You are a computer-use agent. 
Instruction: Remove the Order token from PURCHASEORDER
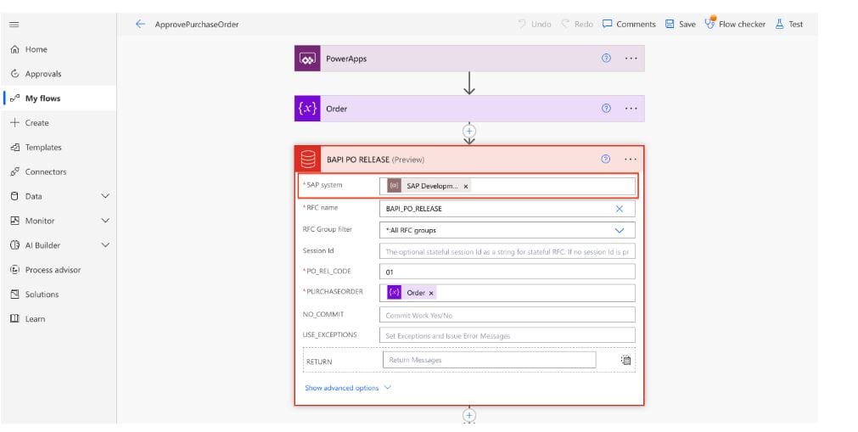tap(431, 293)
